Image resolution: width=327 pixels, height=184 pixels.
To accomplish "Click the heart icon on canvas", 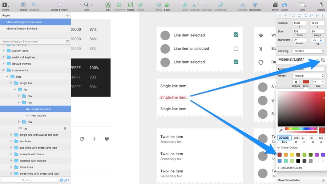I will tap(107, 139).
